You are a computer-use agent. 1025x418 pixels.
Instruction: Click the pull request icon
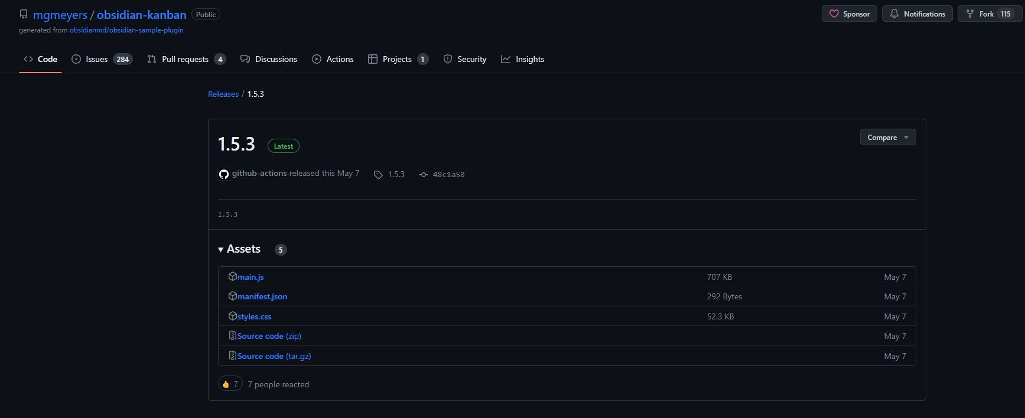152,59
